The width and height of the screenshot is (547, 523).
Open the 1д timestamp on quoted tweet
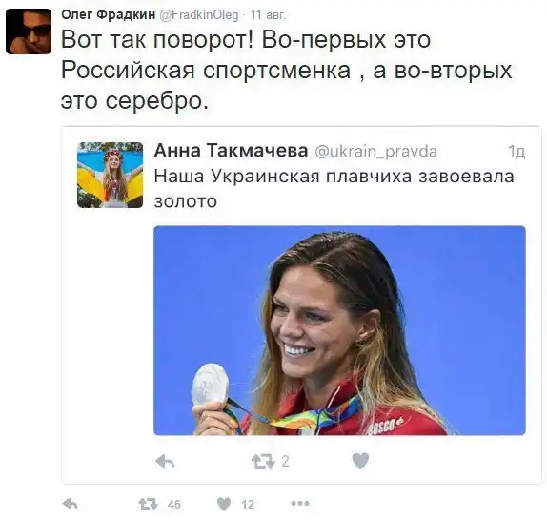tap(517, 152)
